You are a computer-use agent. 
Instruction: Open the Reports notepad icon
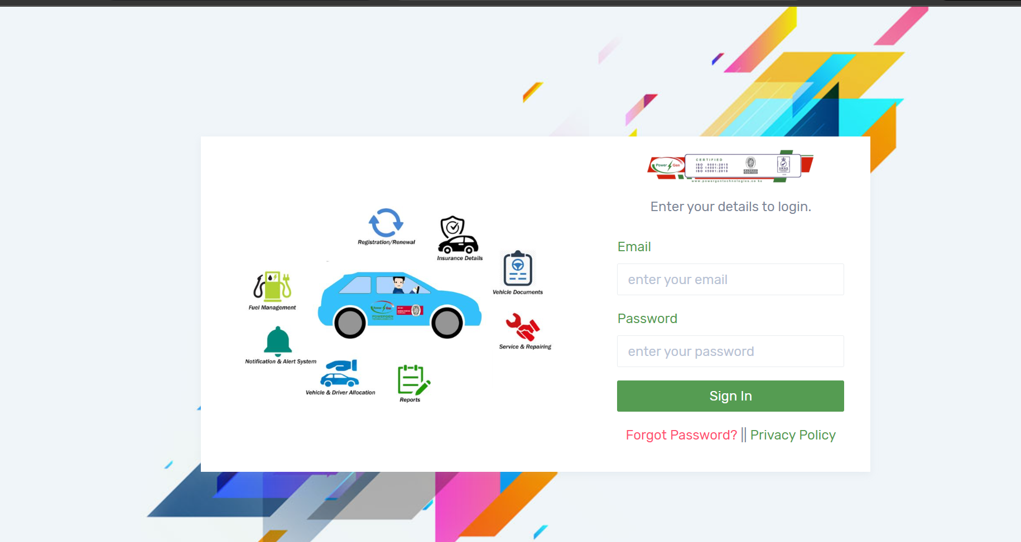coord(413,380)
